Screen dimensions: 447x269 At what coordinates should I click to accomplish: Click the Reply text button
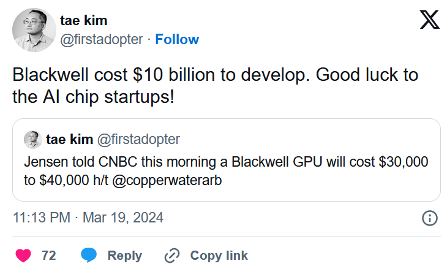124,256
